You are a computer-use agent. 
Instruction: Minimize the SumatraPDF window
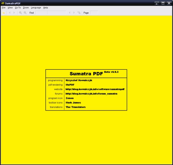(x=157, y=3)
